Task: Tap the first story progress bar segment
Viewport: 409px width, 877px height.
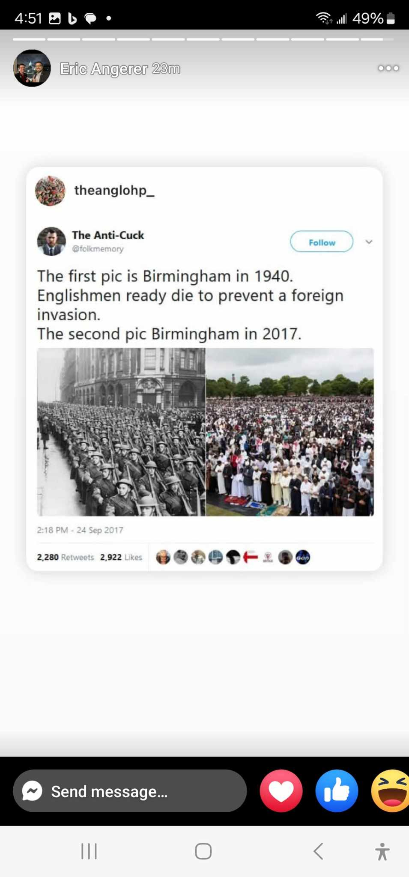Action: coord(29,39)
